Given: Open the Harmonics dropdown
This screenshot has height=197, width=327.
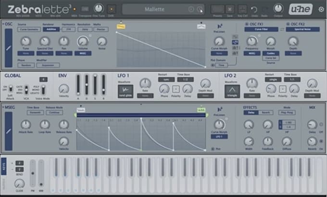Looking at the screenshot, I should (x=68, y=30).
